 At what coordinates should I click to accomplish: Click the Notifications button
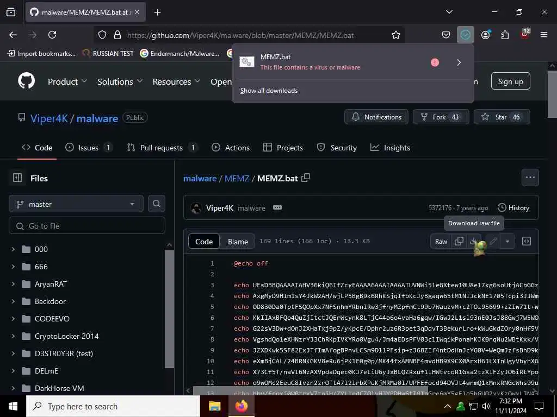[x=376, y=117]
